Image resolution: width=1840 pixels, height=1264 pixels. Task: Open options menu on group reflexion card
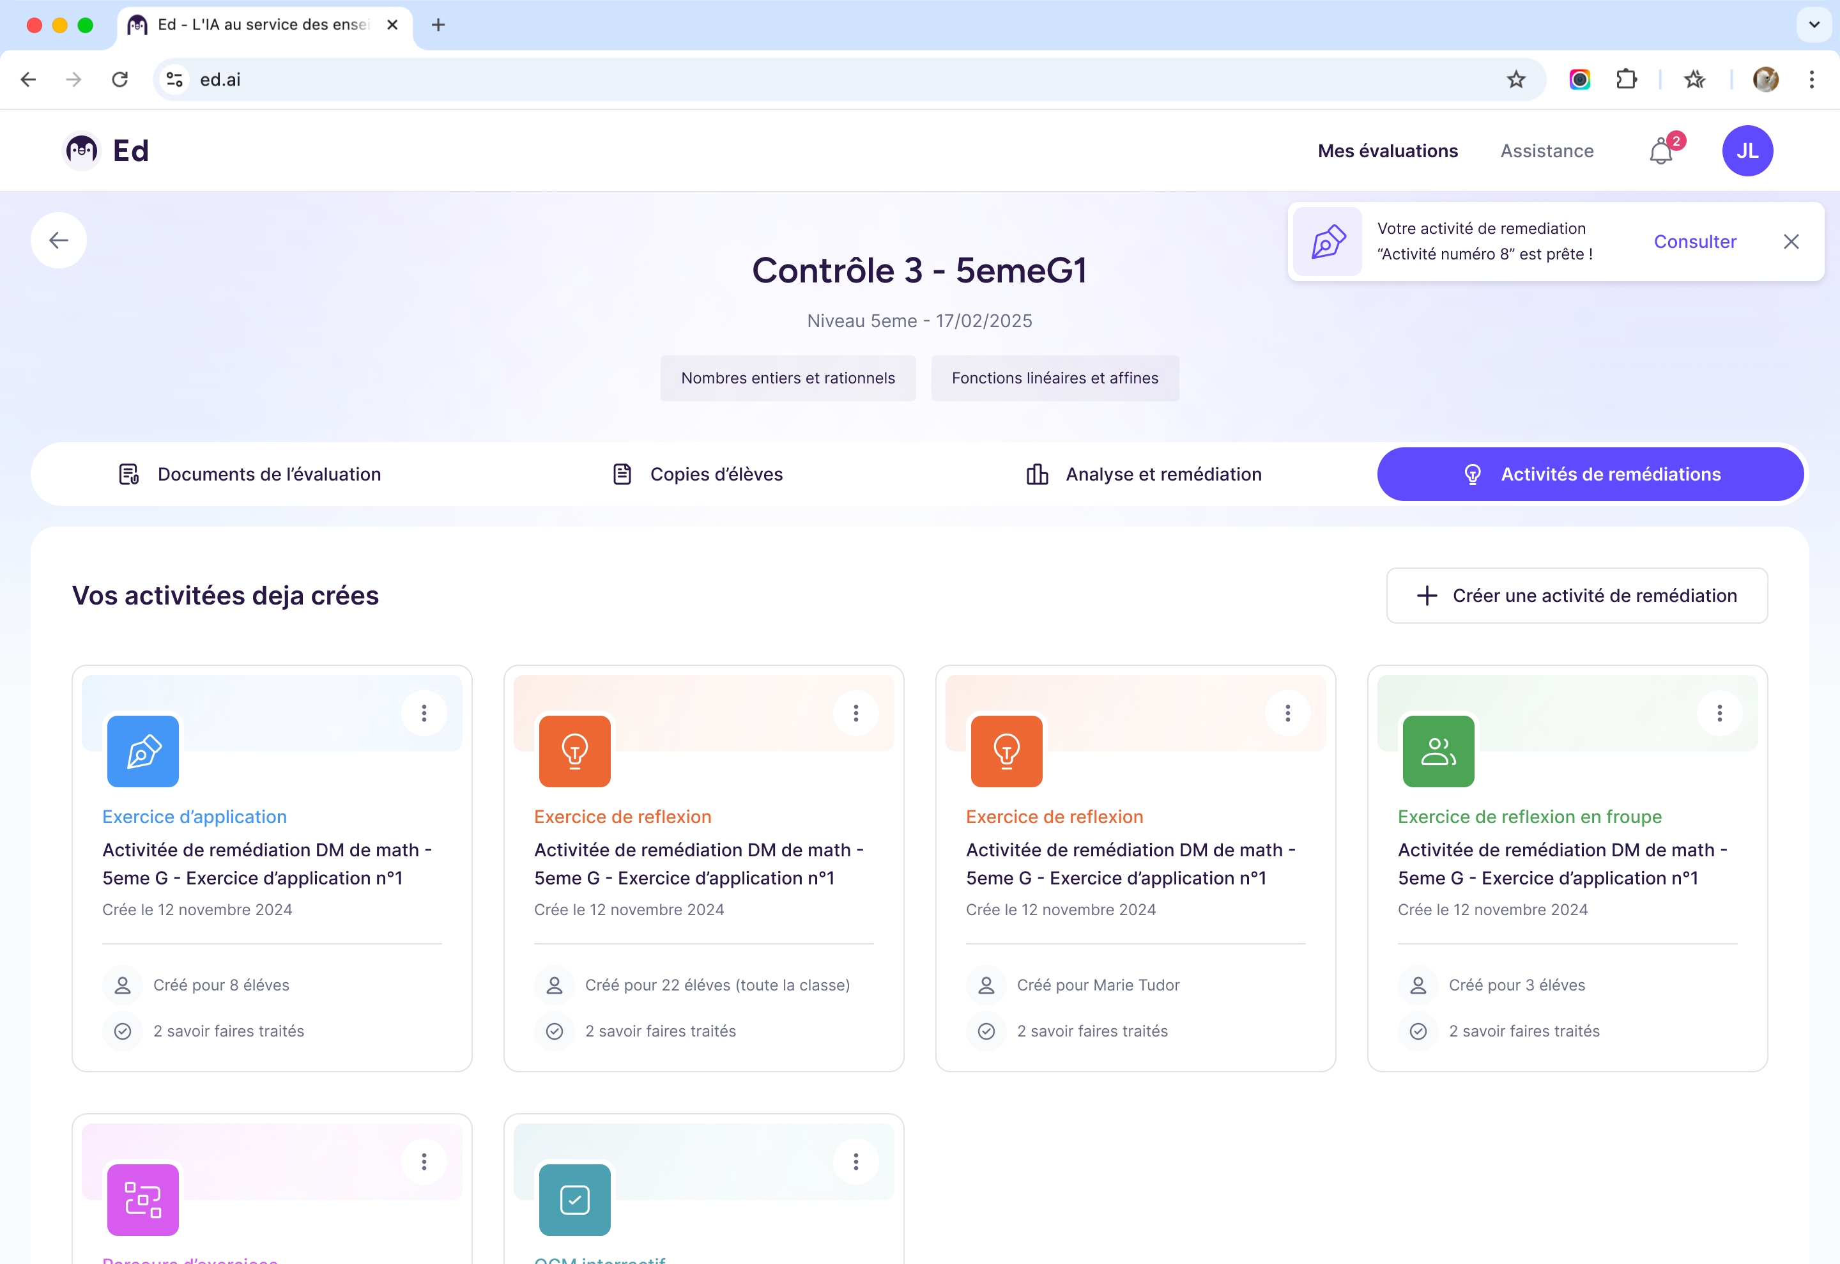pos(1719,713)
